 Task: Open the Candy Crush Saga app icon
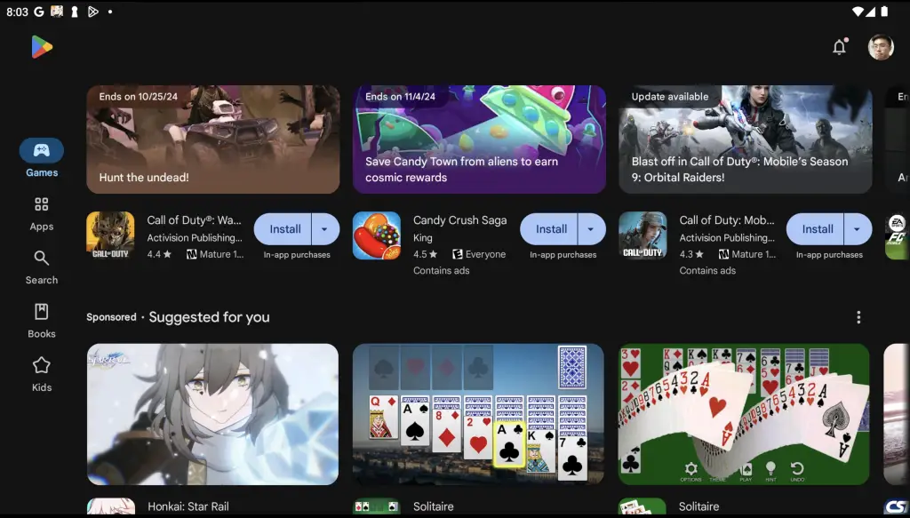[x=377, y=235]
